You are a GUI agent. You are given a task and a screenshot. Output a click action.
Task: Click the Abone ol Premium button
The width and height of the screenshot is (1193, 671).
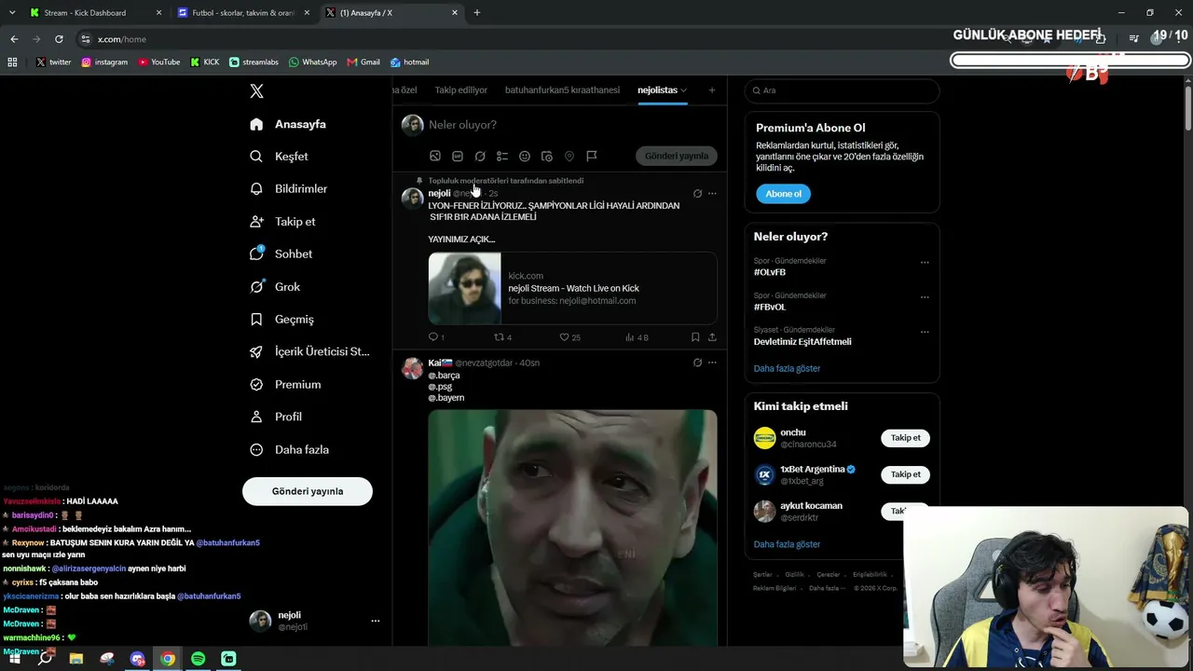783,194
